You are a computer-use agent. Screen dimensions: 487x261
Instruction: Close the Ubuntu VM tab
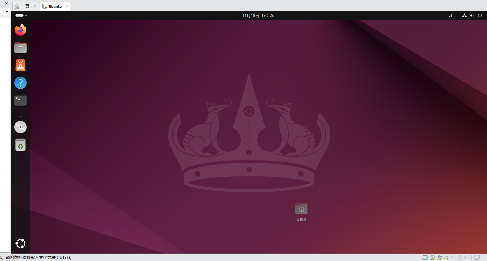pyautogui.click(x=67, y=6)
